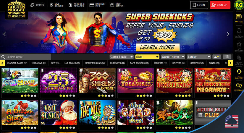
Task: Expand the Game Studio dropdown
Action: point(121,57)
